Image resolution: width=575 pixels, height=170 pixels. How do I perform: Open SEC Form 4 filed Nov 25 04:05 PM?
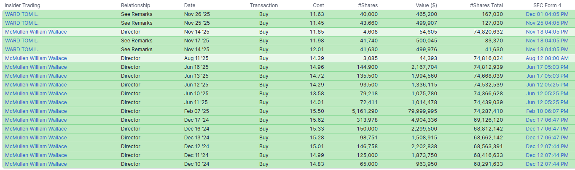[547, 23]
